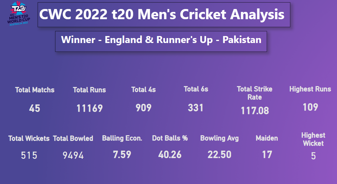Select the Bowling Avg value 22.50
This screenshot has height=184, width=337.
pyautogui.click(x=220, y=155)
